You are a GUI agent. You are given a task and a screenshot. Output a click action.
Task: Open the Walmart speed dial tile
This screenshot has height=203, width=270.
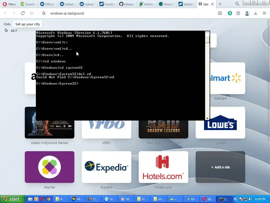tap(228, 78)
